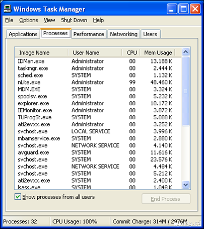This screenshot has height=229, width=204.
Task: Select the explorer.exe process
Action: tap(98, 103)
